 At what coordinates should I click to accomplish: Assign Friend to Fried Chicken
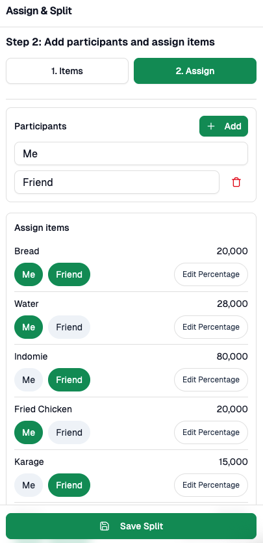pyautogui.click(x=69, y=432)
